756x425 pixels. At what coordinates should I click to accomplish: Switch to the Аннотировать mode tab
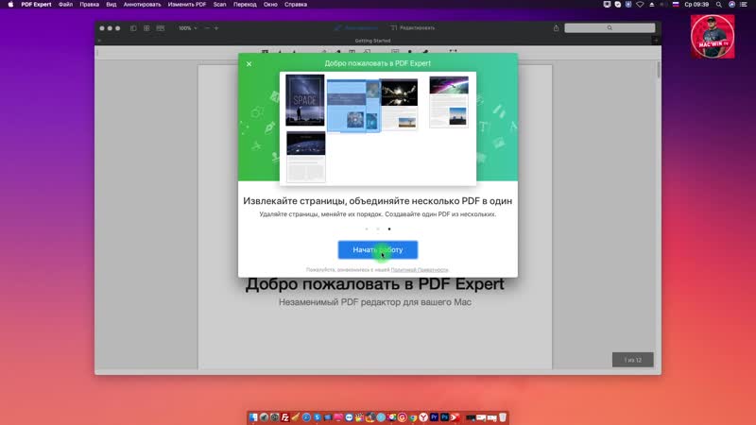356,28
